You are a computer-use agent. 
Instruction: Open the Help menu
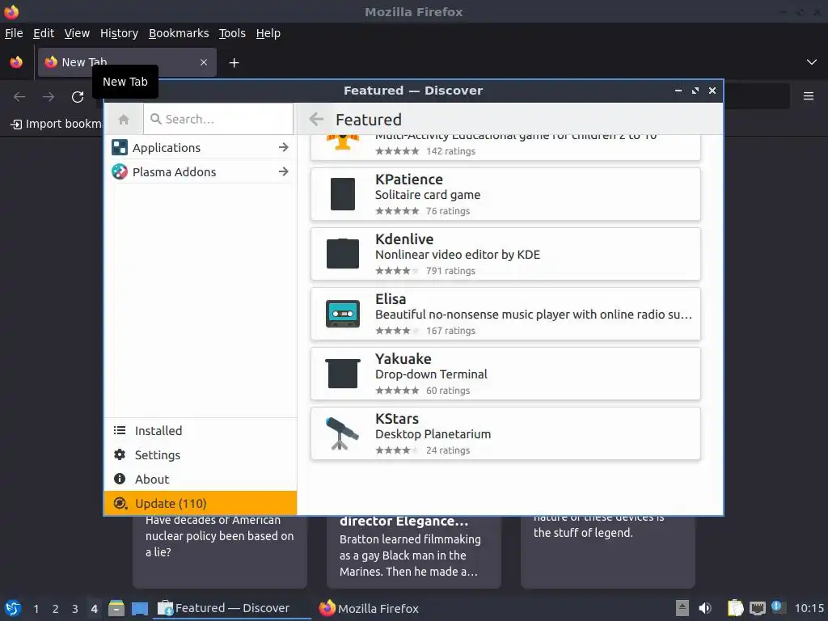pos(268,33)
